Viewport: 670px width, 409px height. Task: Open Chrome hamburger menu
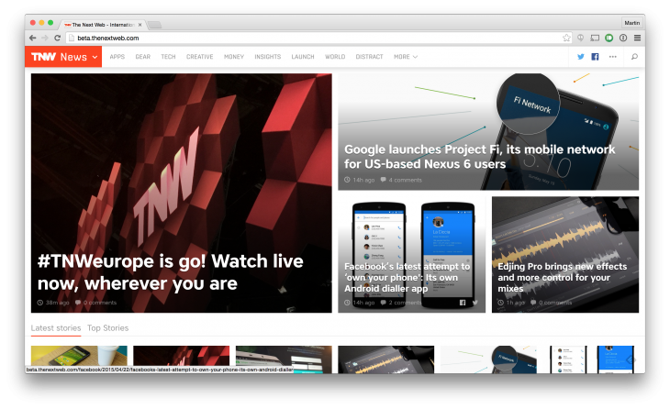637,38
